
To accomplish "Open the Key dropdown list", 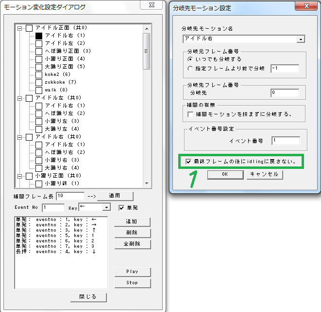I will [x=106, y=208].
